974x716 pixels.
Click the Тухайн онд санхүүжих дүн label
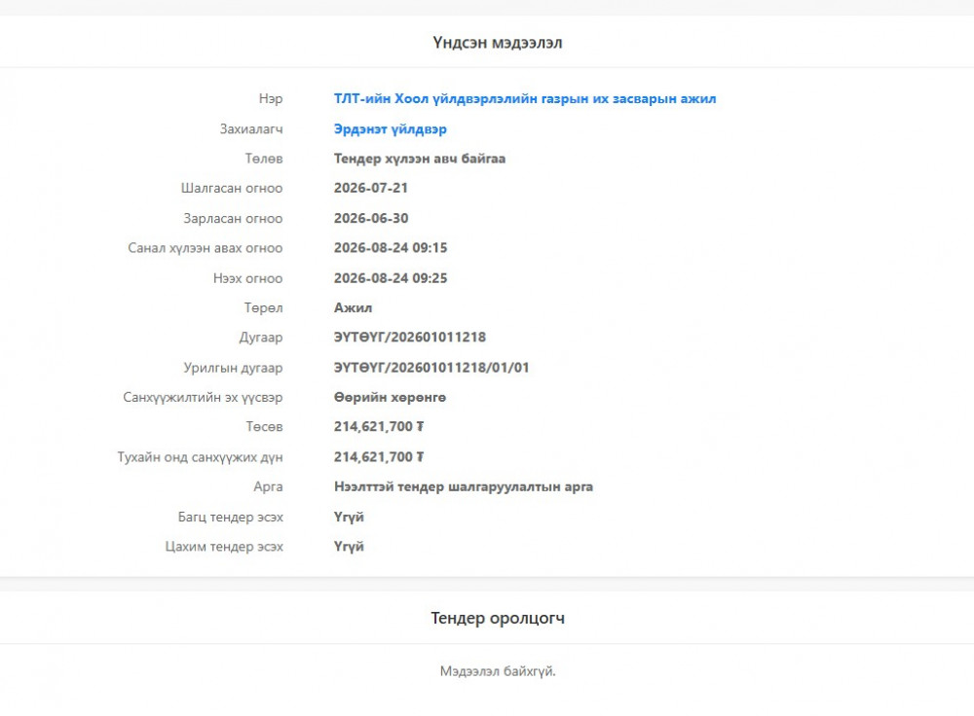tap(200, 456)
